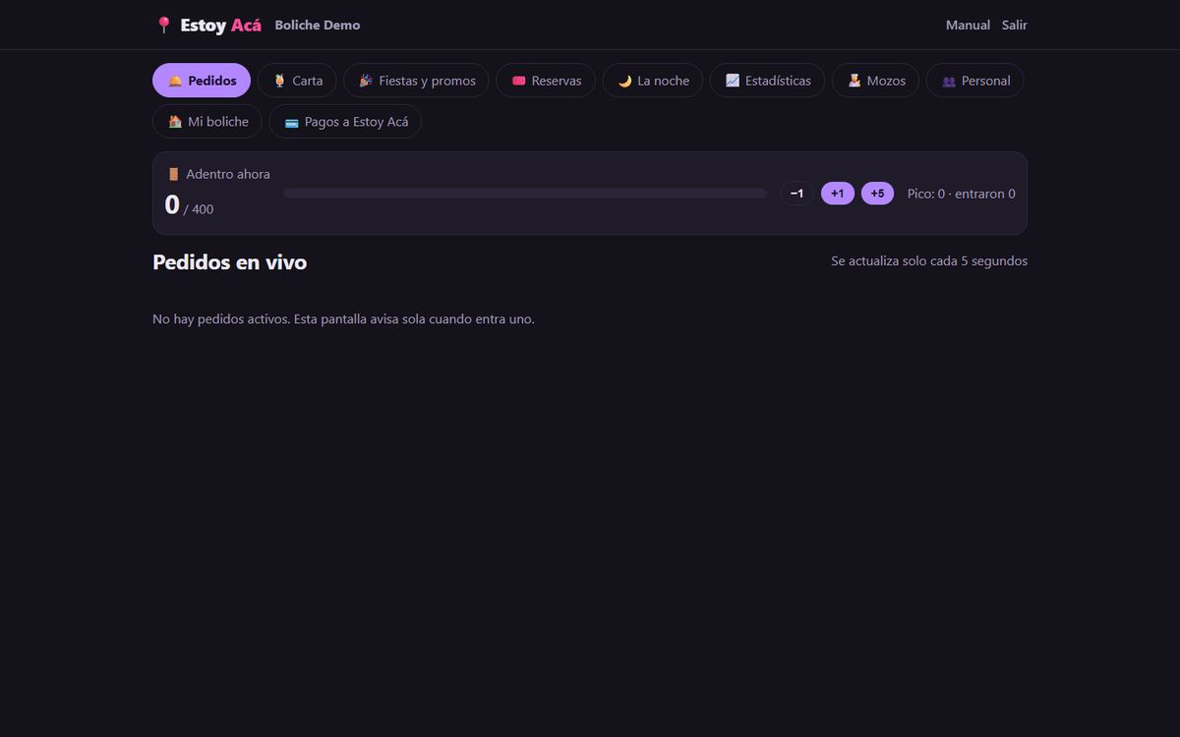Click the Se actualiza solo cada 5 segundos note
Screen dimensions: 1180x737
929,261
